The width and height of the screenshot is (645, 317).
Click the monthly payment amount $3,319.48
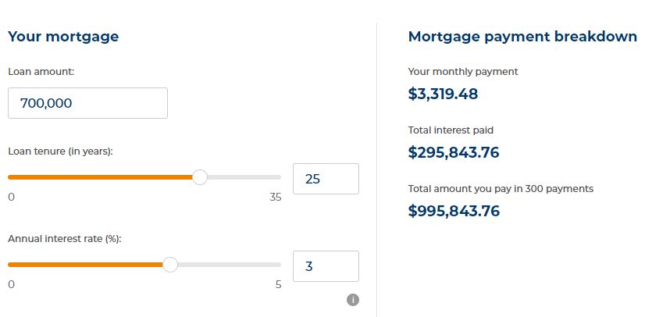coord(443,94)
